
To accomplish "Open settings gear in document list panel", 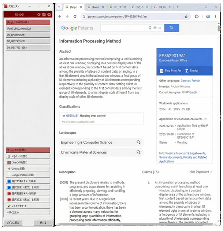I will coord(49,15).
